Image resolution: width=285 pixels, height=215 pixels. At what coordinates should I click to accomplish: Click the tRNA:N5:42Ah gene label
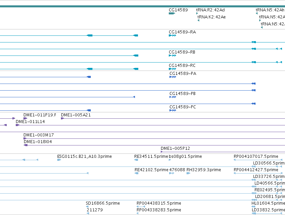point(270,10)
